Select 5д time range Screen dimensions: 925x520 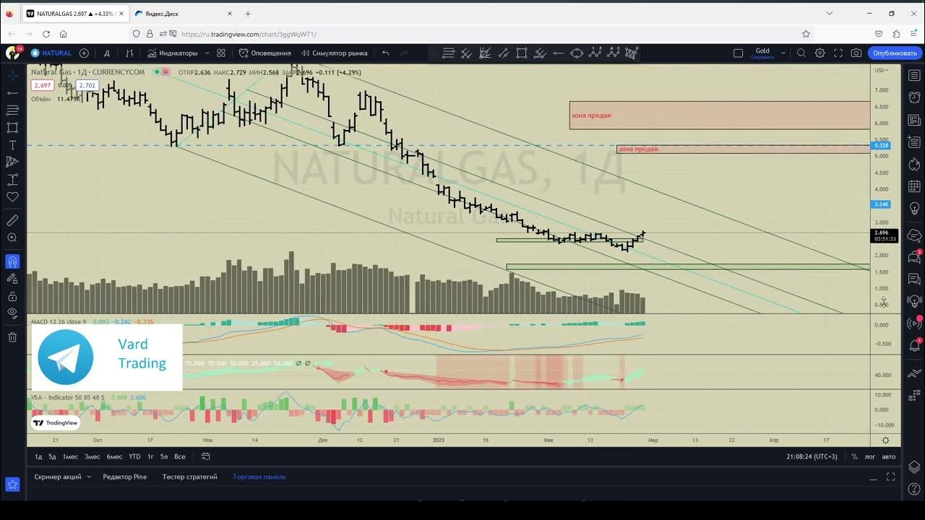point(52,456)
